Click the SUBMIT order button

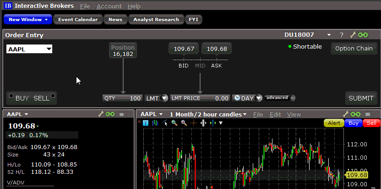coord(360,98)
